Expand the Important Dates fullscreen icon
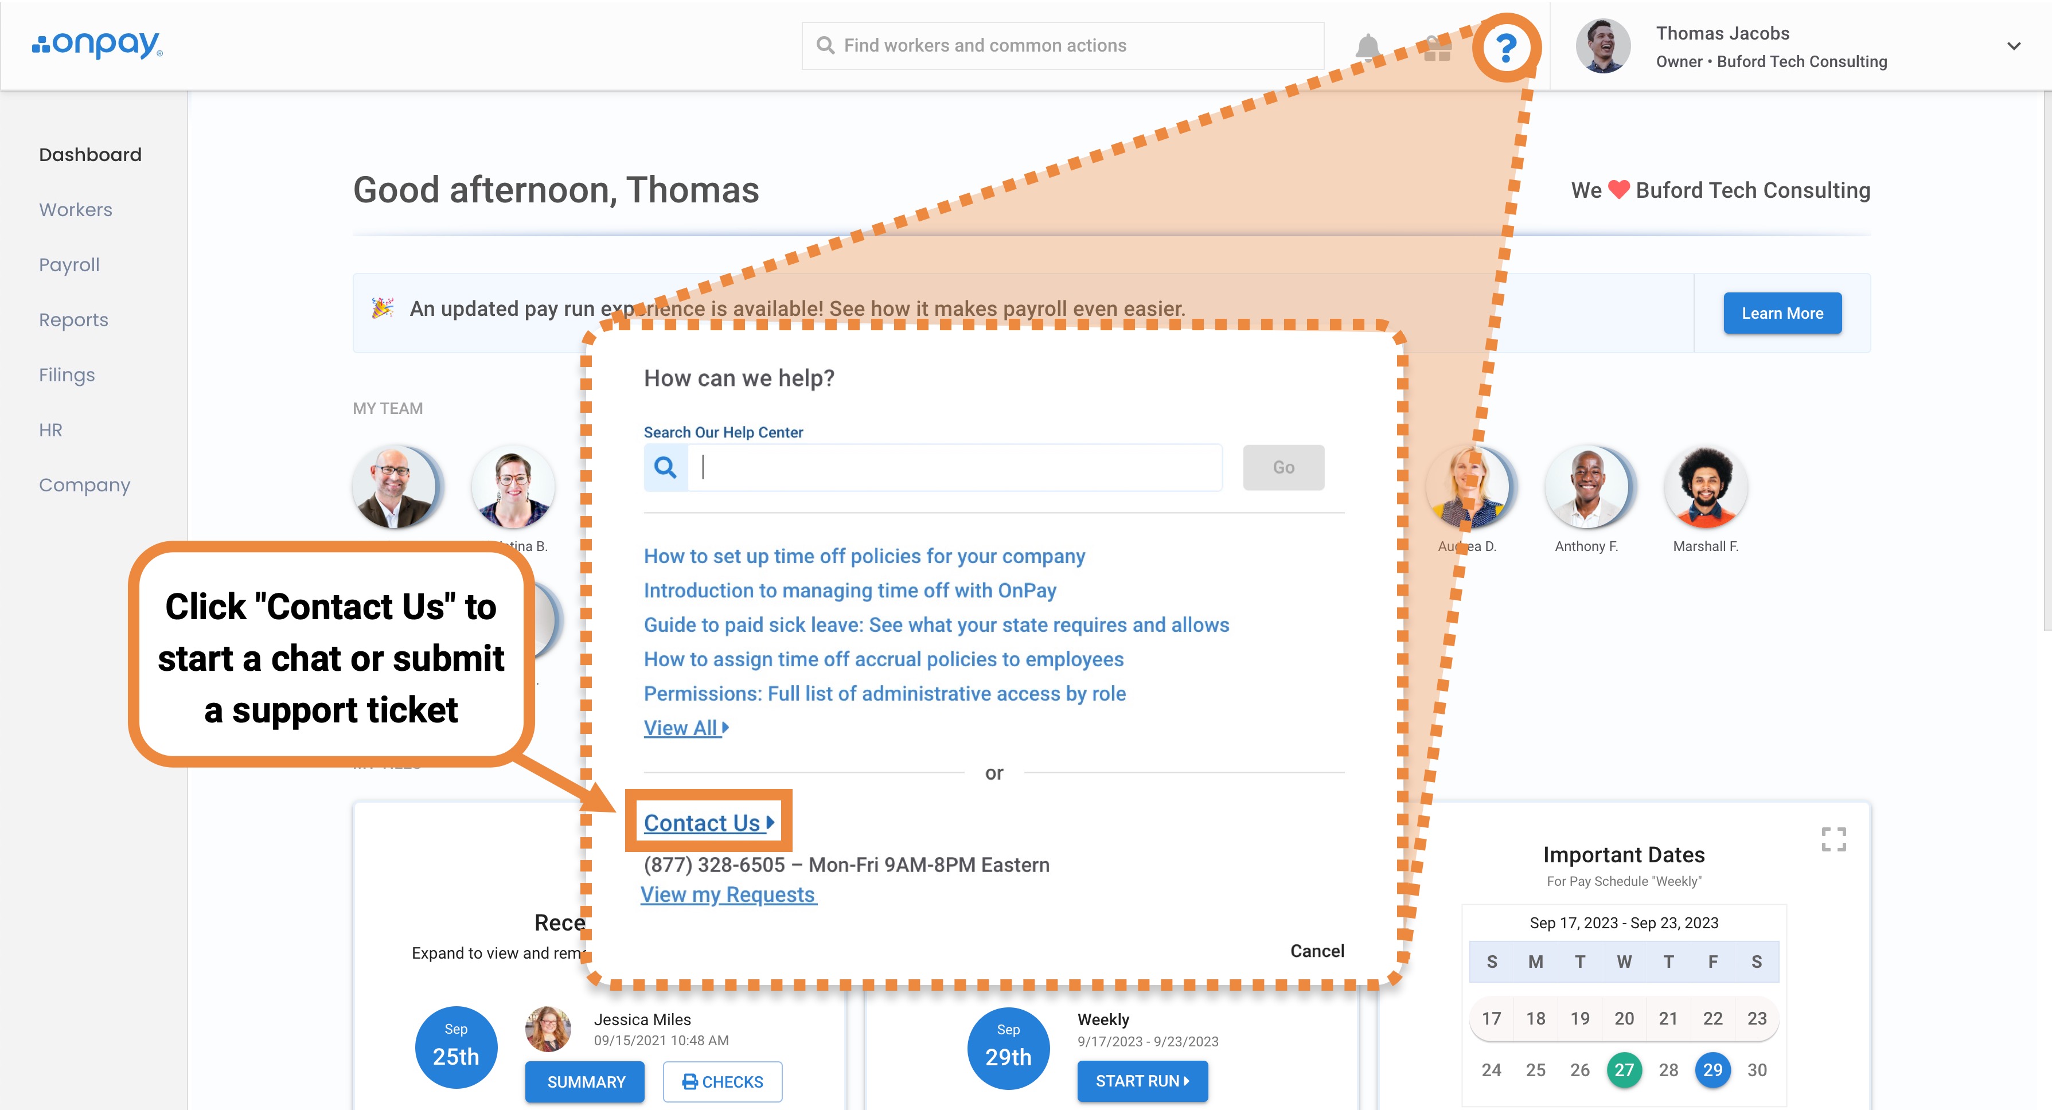This screenshot has height=1110, width=2052. pyautogui.click(x=1833, y=838)
